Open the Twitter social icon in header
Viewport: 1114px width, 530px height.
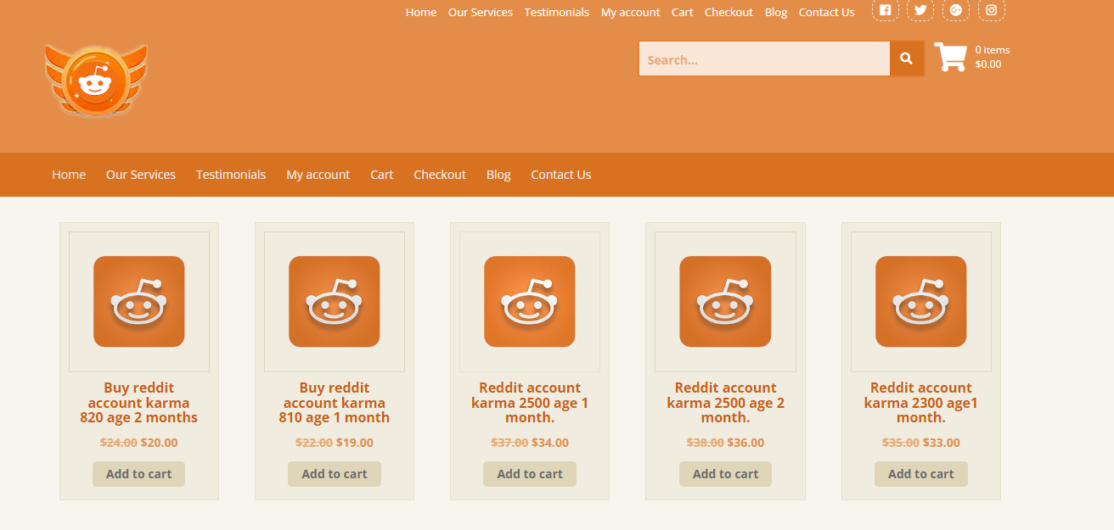920,10
